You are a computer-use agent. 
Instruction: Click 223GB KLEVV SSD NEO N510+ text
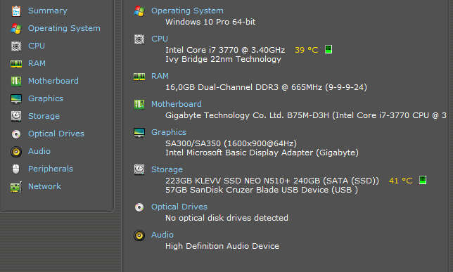coord(272,181)
